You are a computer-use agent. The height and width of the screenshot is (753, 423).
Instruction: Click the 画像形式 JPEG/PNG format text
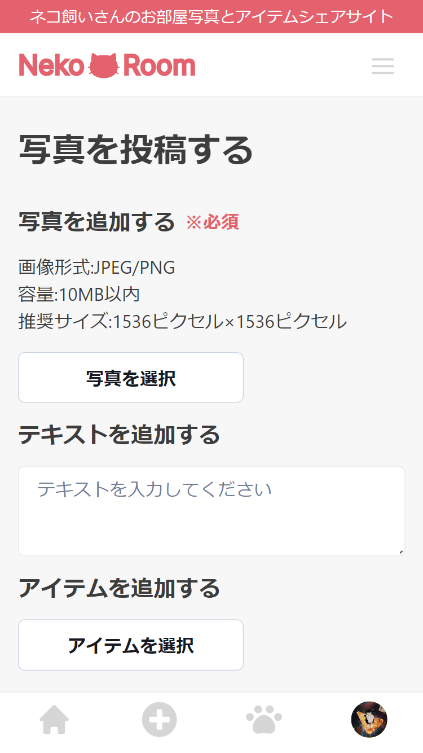pos(96,267)
